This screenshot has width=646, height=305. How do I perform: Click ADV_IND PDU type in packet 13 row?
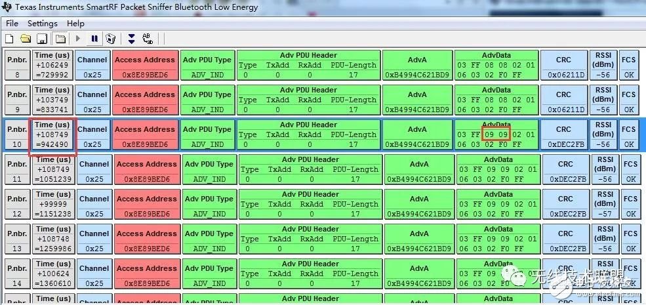coord(209,239)
